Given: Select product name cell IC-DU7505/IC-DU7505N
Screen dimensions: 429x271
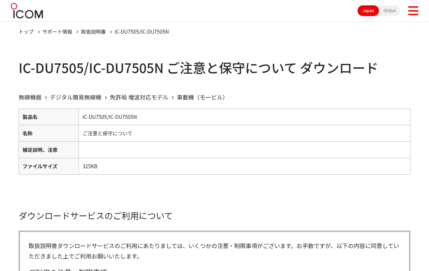Looking at the screenshot, I should click(x=245, y=117).
